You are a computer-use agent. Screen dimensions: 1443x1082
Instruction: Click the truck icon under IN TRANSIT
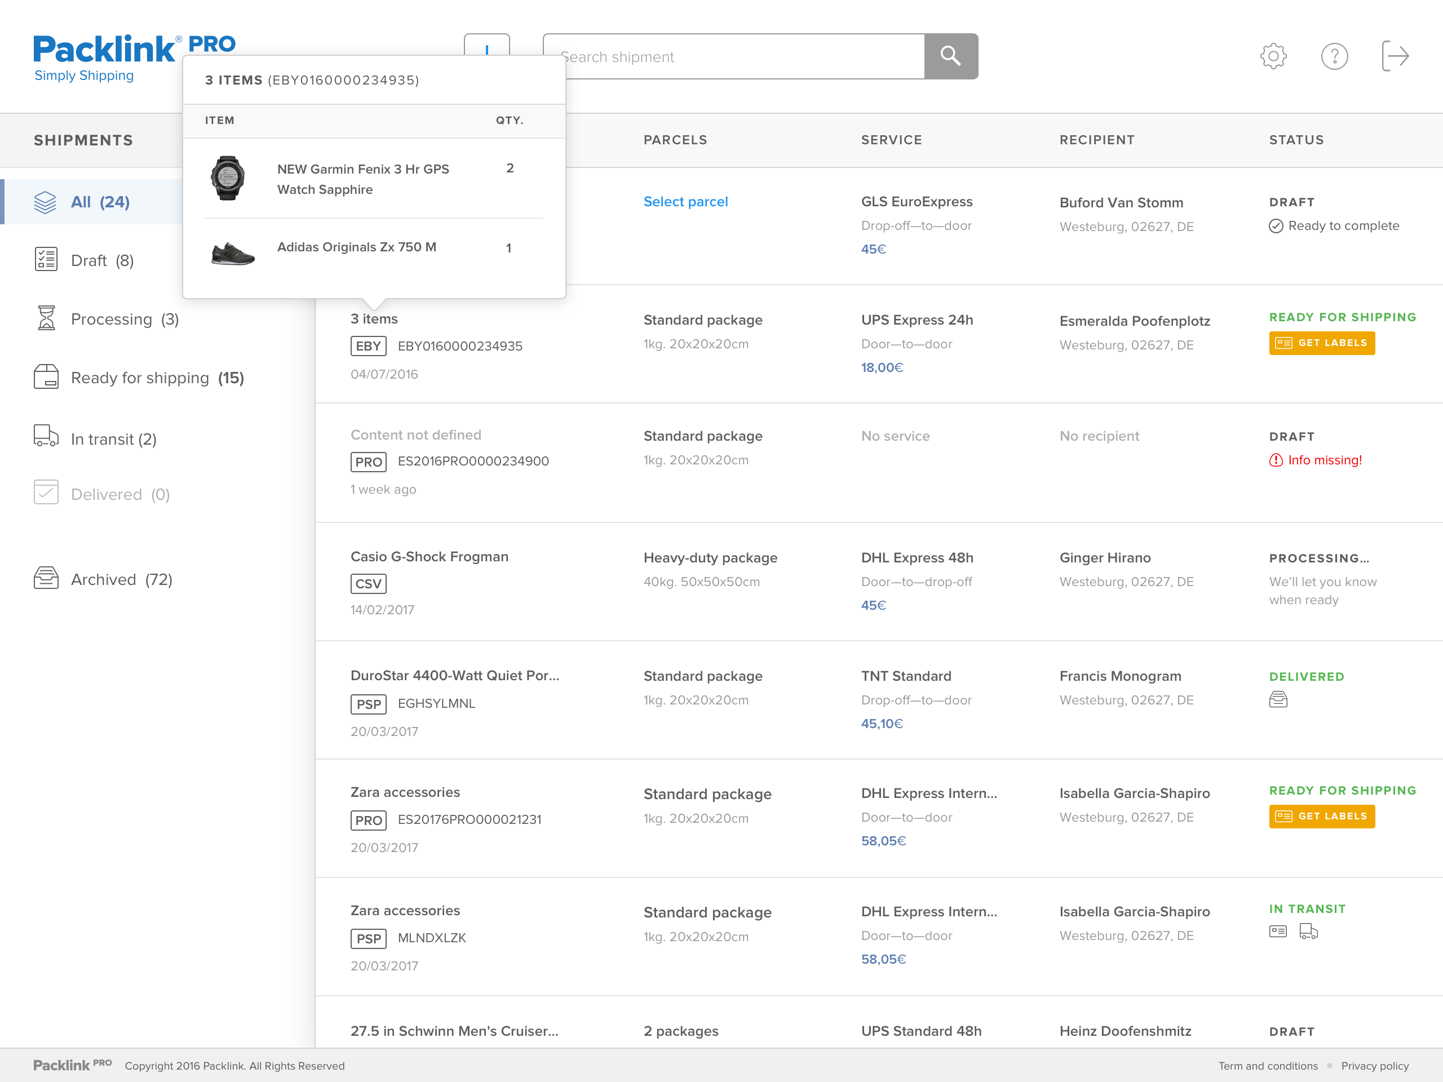click(1308, 932)
